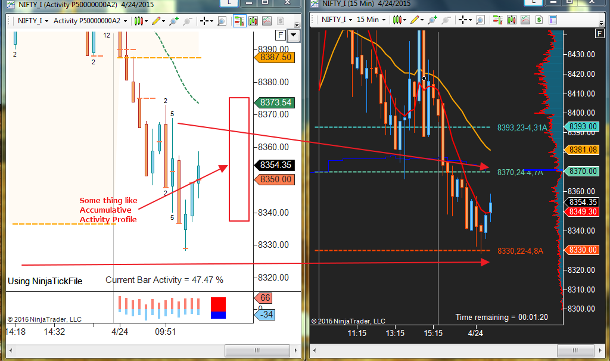
Task: Click 'Current Bar Activity = 47.47 %' text
Action: [x=164, y=280]
